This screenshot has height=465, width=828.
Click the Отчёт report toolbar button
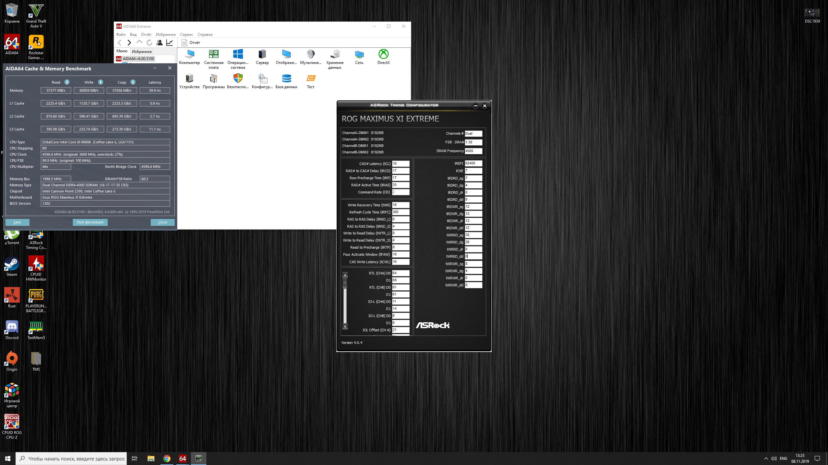tap(191, 42)
